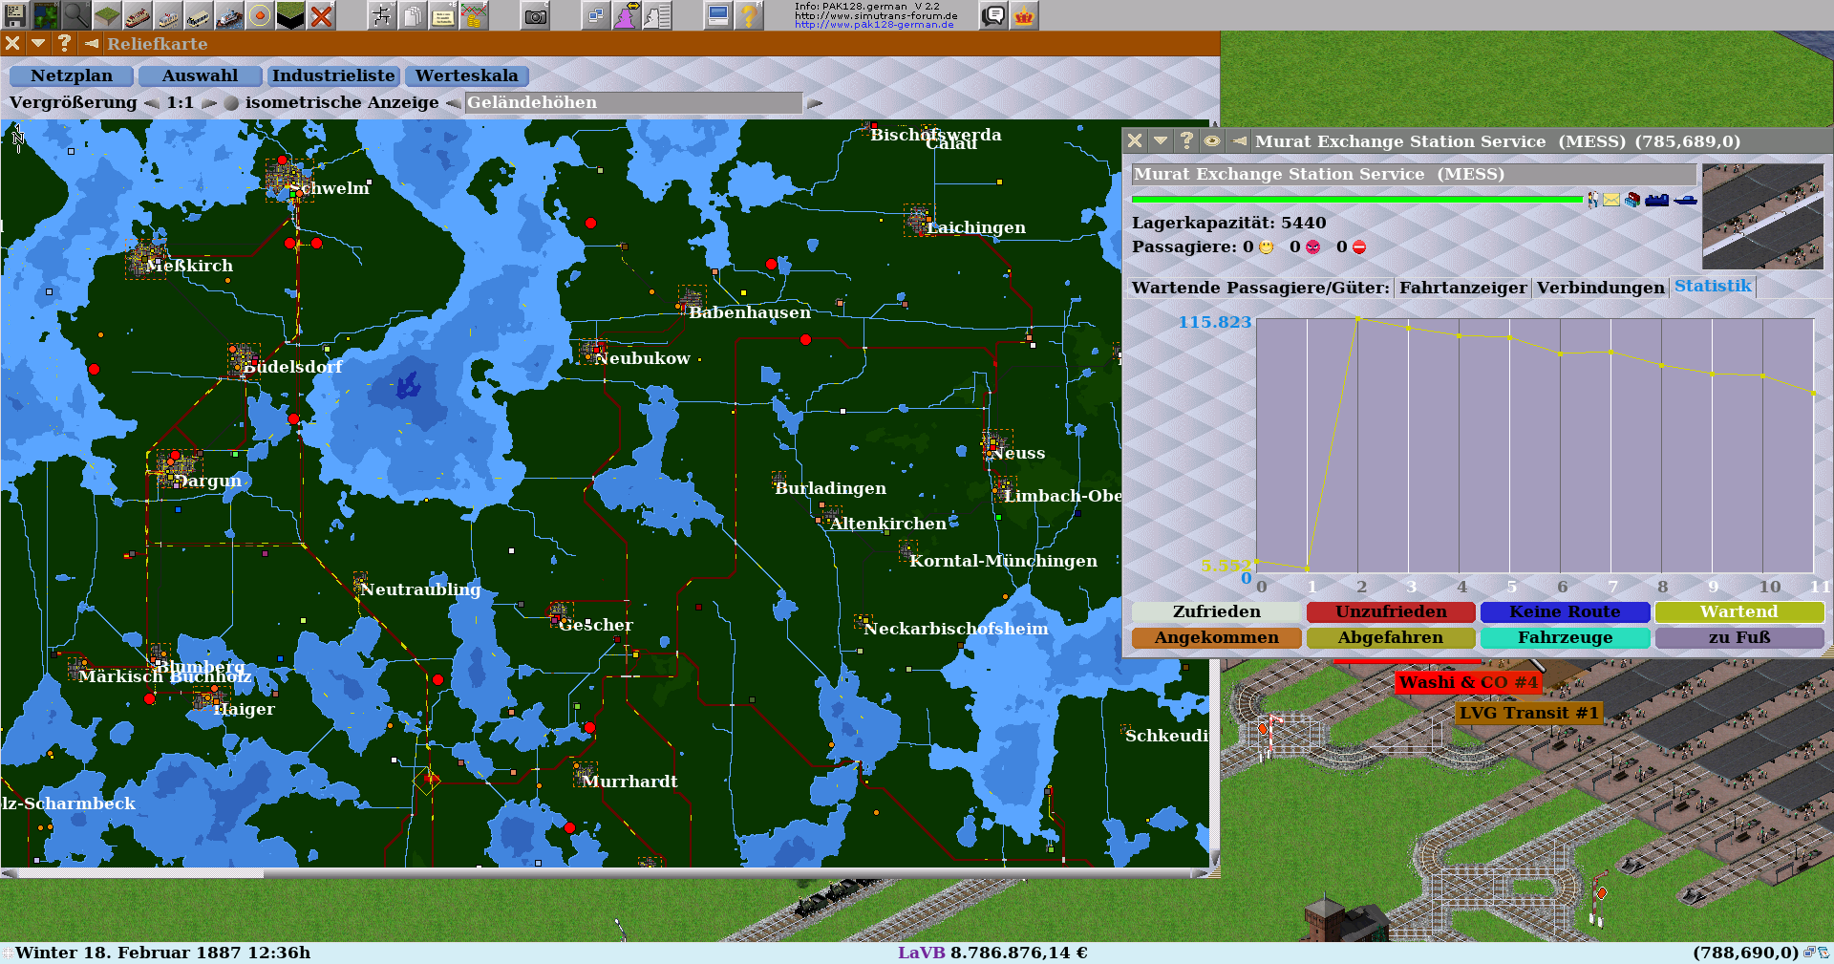Open the terrain landscaping tools
Viewport: 1834px width, 964px height.
click(x=106, y=14)
